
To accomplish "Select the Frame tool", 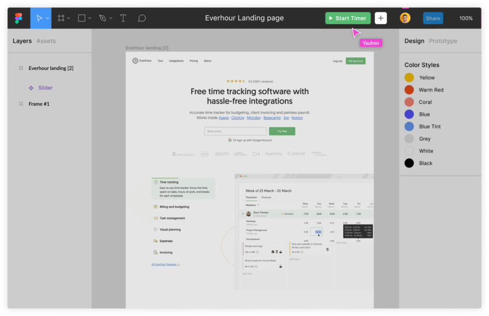I will pyautogui.click(x=60, y=18).
